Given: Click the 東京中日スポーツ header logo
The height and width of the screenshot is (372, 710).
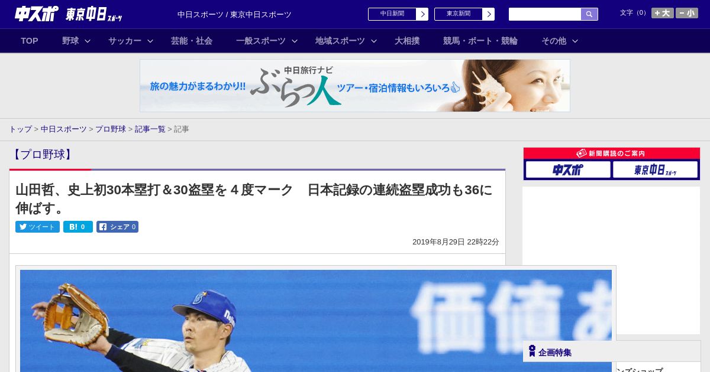Looking at the screenshot, I should click(94, 14).
